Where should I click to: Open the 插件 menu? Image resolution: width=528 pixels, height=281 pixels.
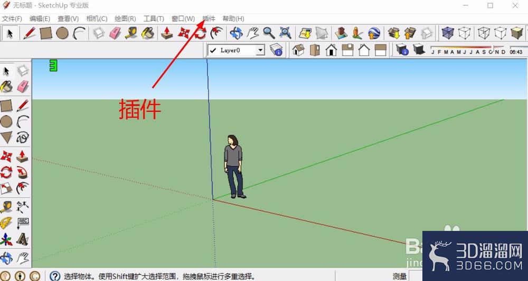[209, 19]
